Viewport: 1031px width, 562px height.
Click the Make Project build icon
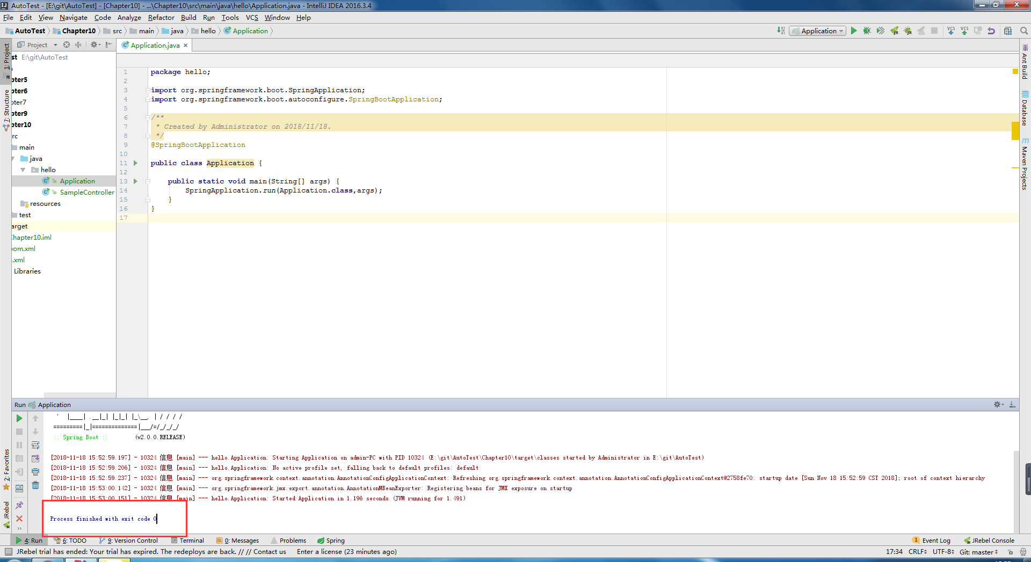coord(781,31)
